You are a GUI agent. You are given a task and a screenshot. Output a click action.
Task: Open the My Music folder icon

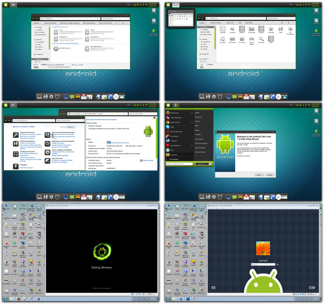(x=223, y=40)
